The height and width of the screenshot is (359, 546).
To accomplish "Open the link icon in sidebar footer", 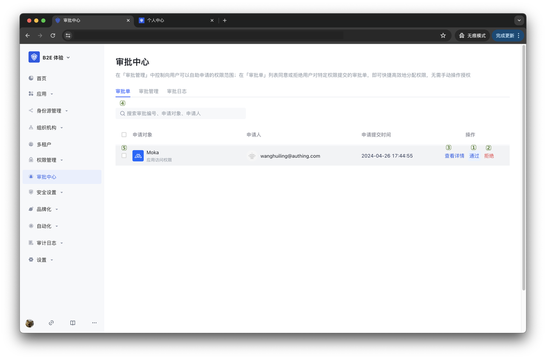I will [51, 323].
